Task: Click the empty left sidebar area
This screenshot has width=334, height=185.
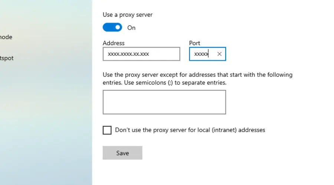Action: [45, 118]
